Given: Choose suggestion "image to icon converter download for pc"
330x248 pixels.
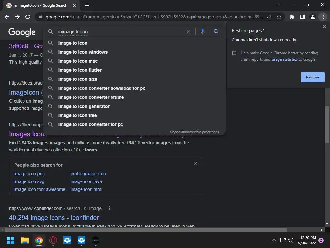Looking at the screenshot, I should (134, 88).
